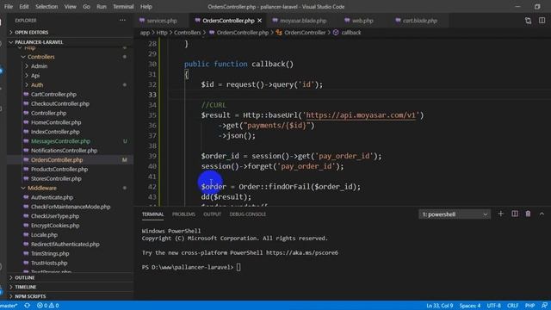Click callback in the breadcrumb
The image size is (551, 310).
(351, 33)
